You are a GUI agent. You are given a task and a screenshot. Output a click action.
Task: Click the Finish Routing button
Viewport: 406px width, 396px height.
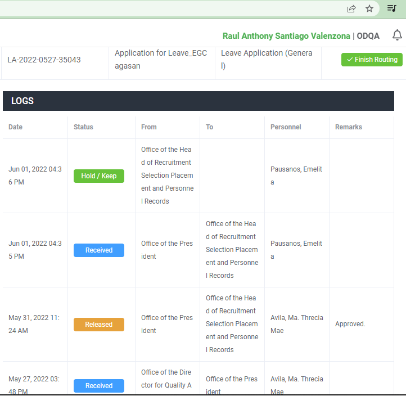(x=372, y=60)
